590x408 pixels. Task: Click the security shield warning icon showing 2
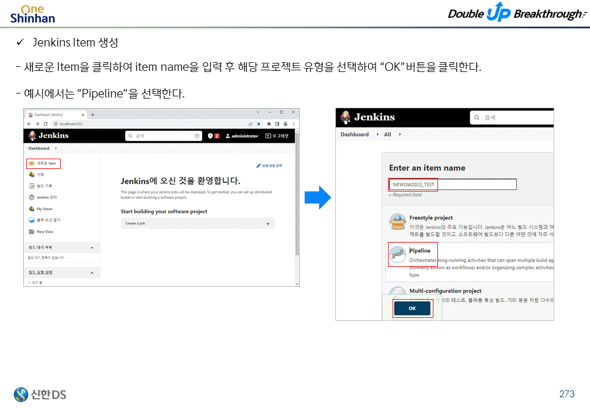click(x=213, y=136)
